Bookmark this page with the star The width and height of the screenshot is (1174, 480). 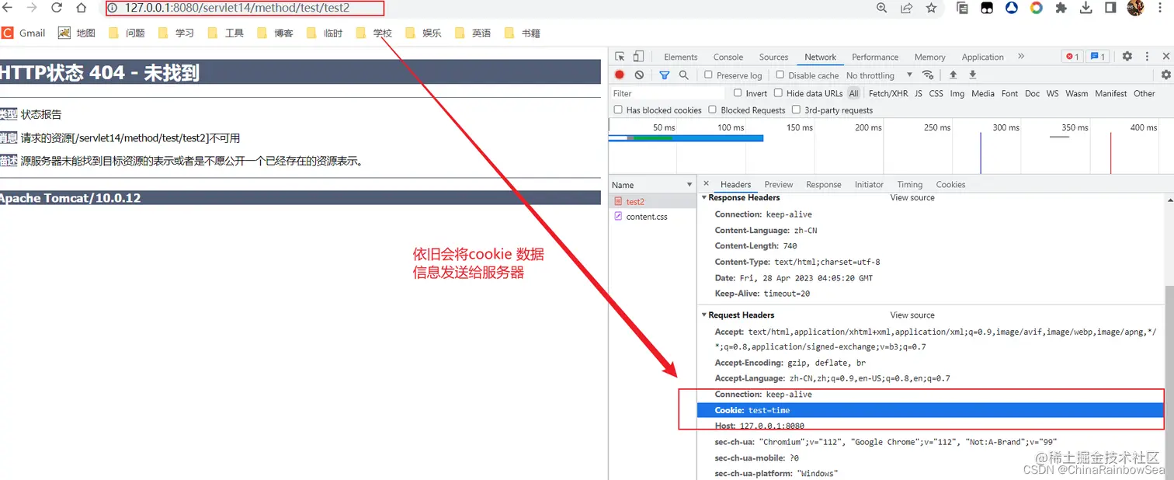[931, 8]
